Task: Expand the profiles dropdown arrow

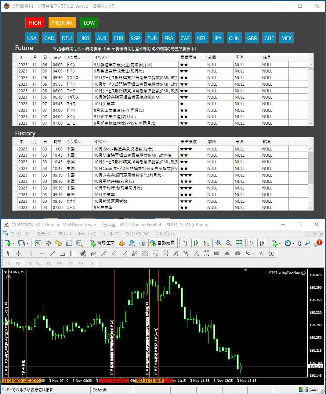Action: click(28, 243)
